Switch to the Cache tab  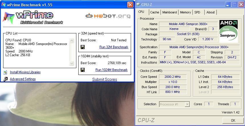click(x=154, y=12)
